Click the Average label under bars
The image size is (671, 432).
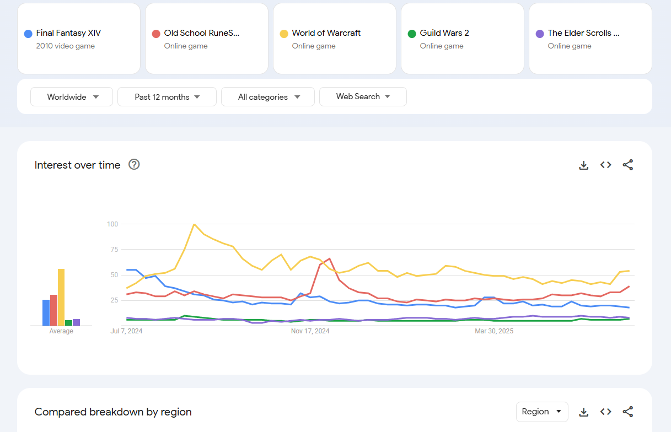61,331
